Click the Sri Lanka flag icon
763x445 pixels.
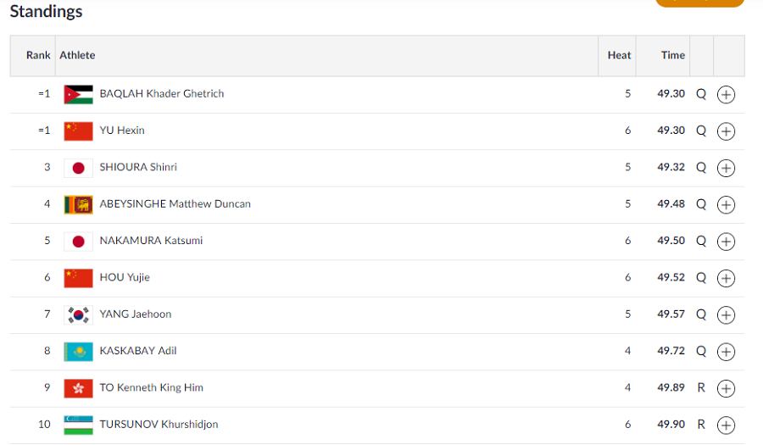click(x=78, y=205)
